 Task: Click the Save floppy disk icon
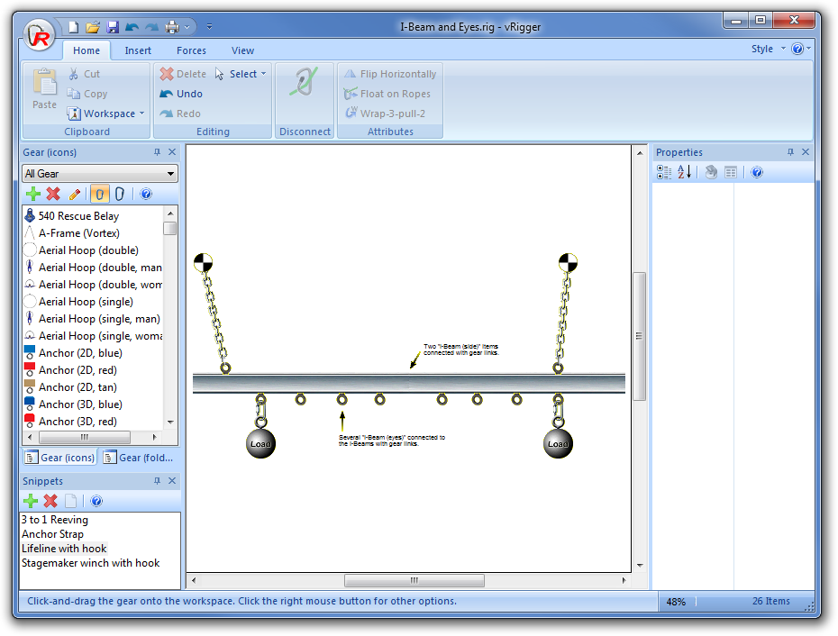point(113,27)
